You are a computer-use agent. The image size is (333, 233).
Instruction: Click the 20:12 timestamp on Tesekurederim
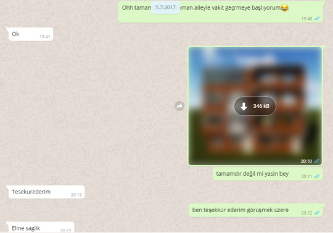[76, 195]
